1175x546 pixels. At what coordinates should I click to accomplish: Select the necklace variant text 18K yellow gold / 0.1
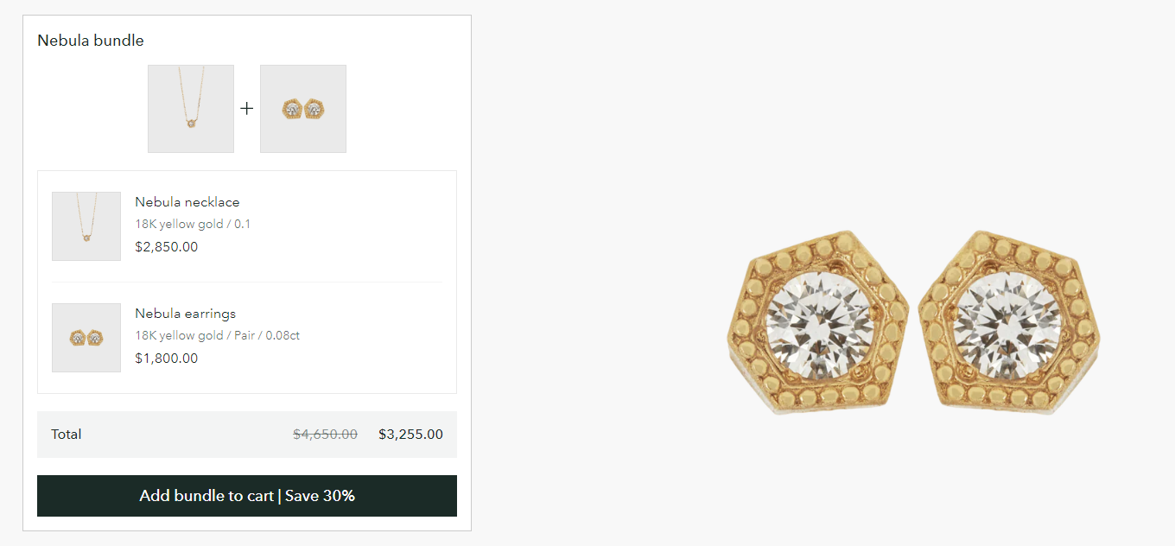tap(193, 224)
